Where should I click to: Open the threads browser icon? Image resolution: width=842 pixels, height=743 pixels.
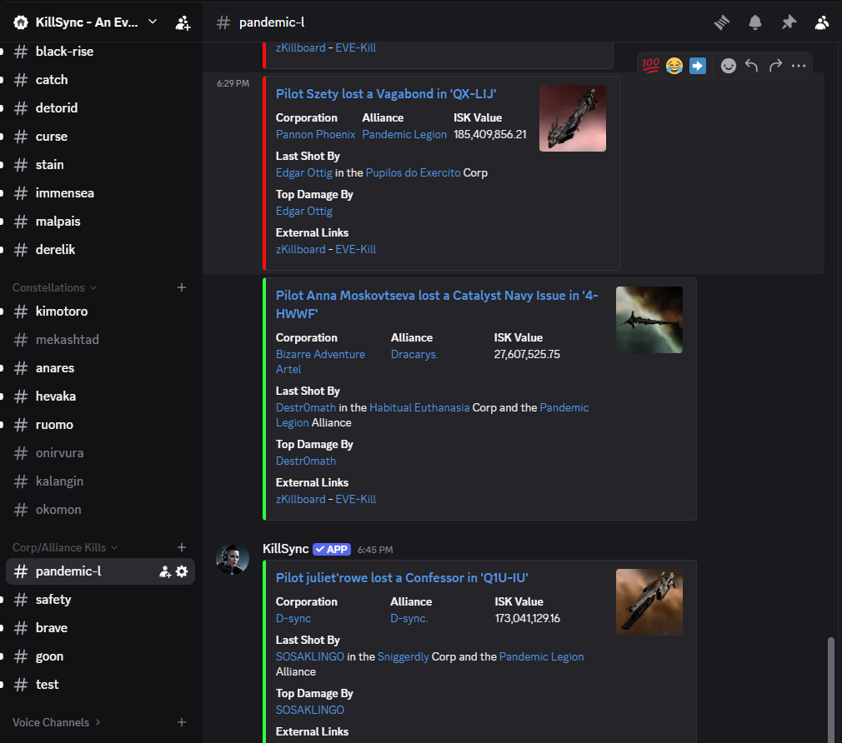click(721, 22)
